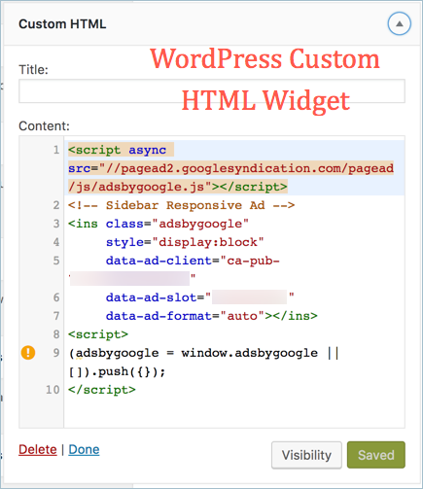Click the [].push({}); continuation line
The width and height of the screenshot is (423, 489).
pos(117,371)
